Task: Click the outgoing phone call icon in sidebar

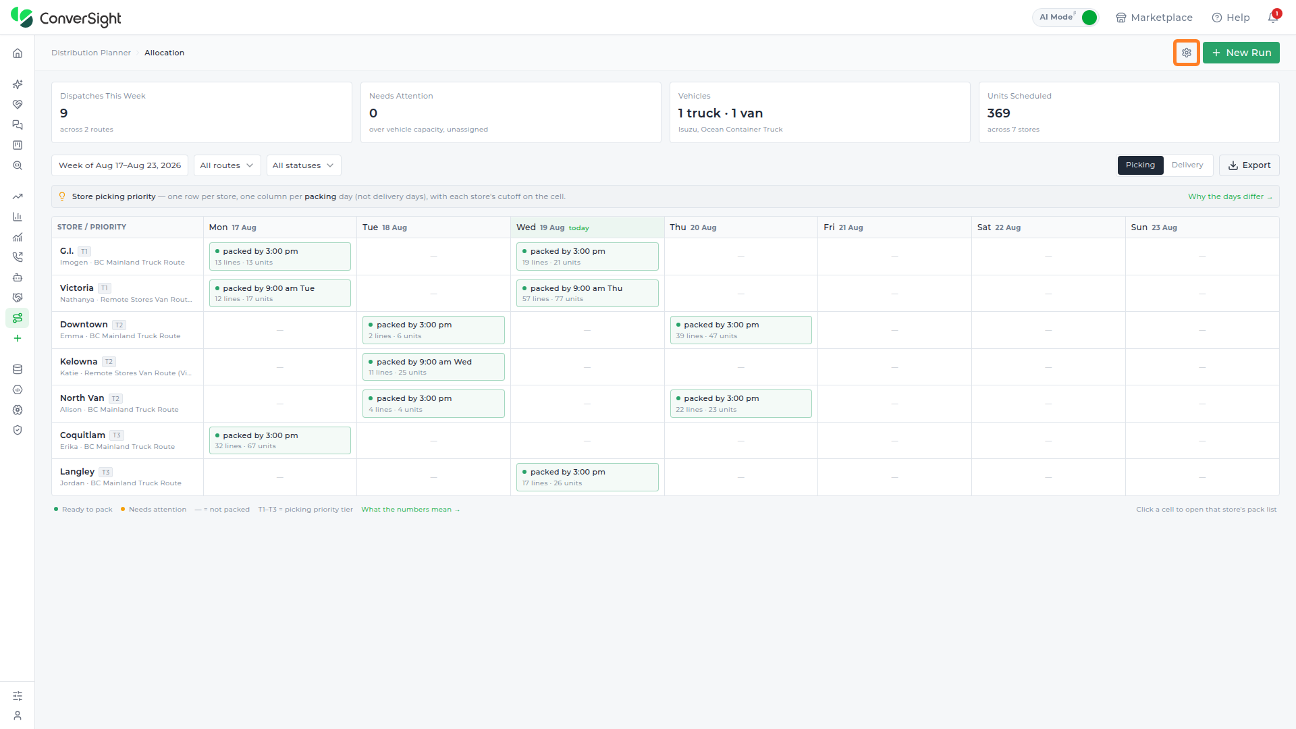Action: click(18, 257)
